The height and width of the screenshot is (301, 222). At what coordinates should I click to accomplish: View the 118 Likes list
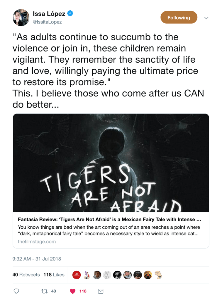(x=54, y=275)
